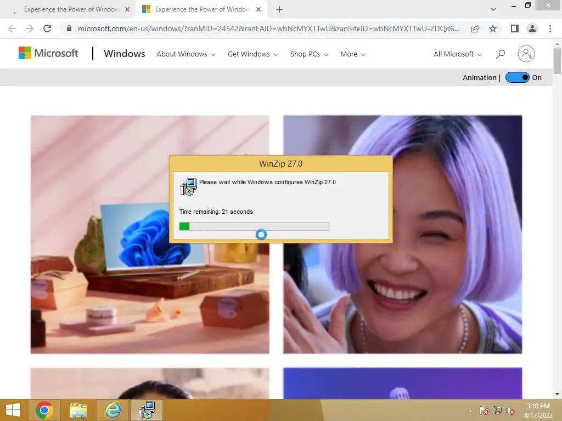Screen dimensions: 562x421
Task: Switch to the first Experience the Power tab
Action: click(x=72, y=9)
